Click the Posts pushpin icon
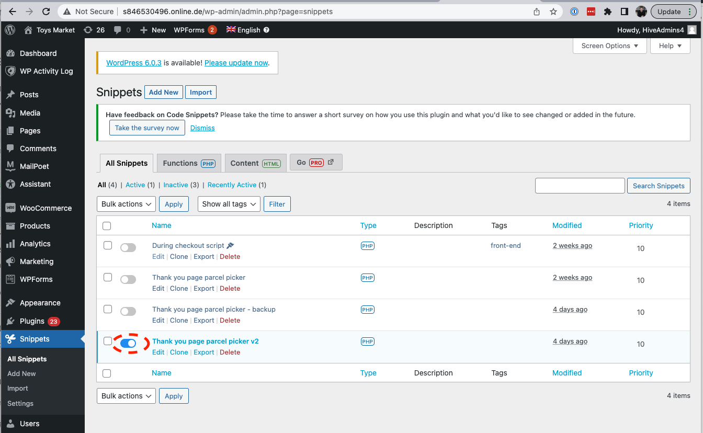 (x=10, y=95)
